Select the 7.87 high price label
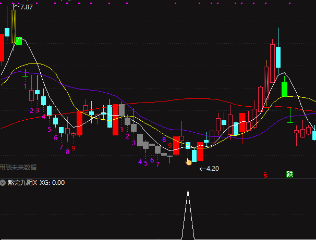This screenshot has width=316, height=240. point(27,7)
